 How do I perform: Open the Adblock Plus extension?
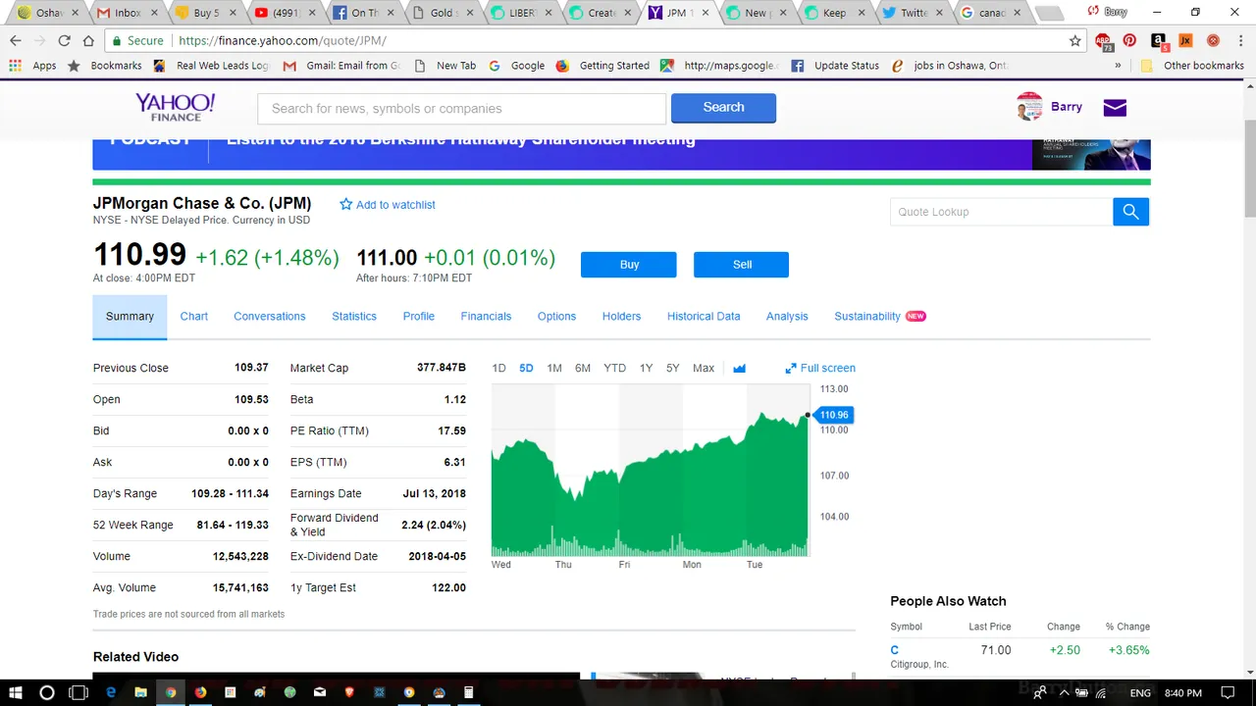tap(1104, 41)
